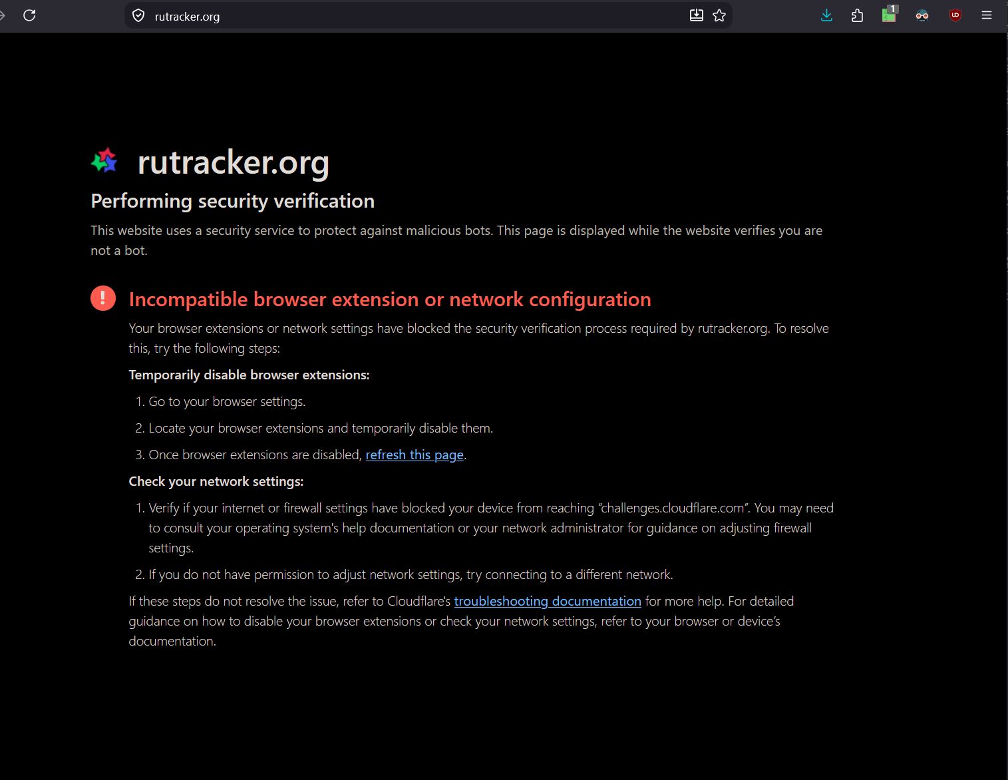
Task: Open the troubleshooting documentation link
Action: [x=548, y=601]
